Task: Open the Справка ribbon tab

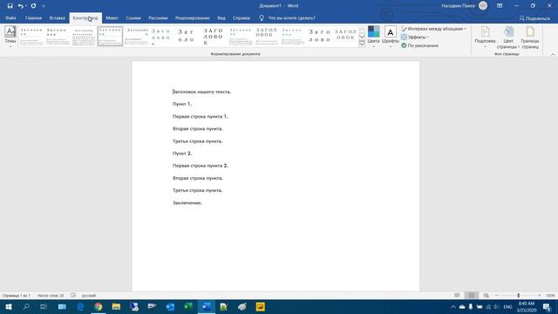Action: [x=242, y=17]
